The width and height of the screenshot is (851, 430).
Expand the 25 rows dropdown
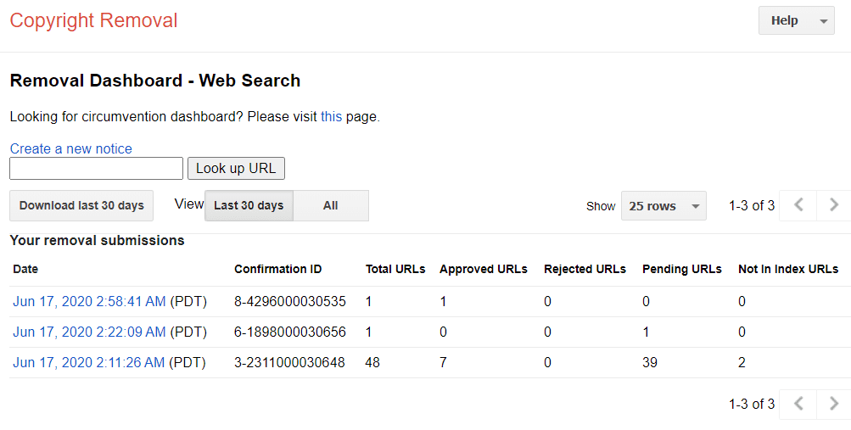pos(663,206)
